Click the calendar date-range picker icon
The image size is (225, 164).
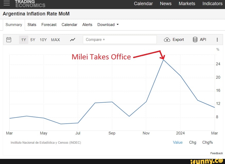tap(9, 40)
